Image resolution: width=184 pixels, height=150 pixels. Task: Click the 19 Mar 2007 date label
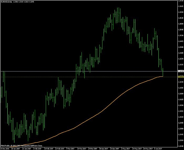tap(82, 149)
